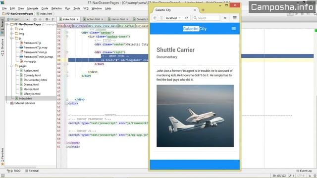
Task: Click the tool window toggle icon bottom-left
Action: tap(2, 176)
